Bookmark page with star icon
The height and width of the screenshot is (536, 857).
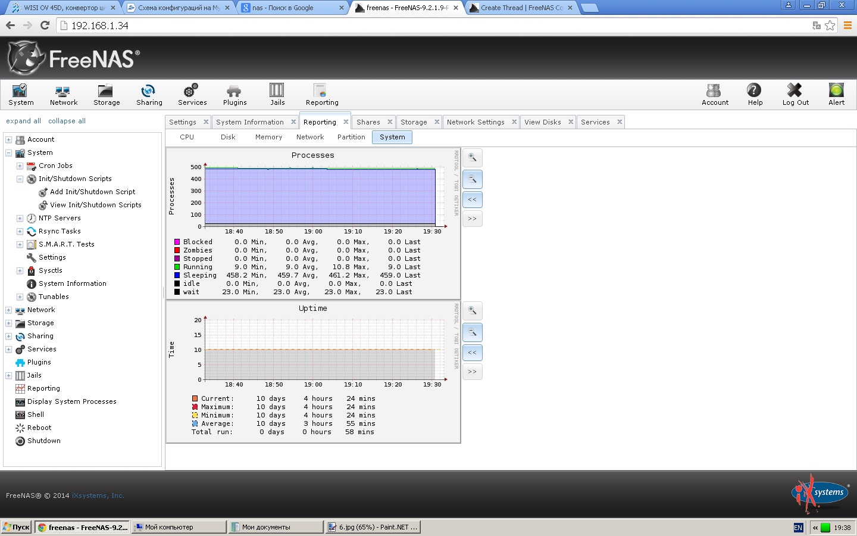pyautogui.click(x=830, y=26)
